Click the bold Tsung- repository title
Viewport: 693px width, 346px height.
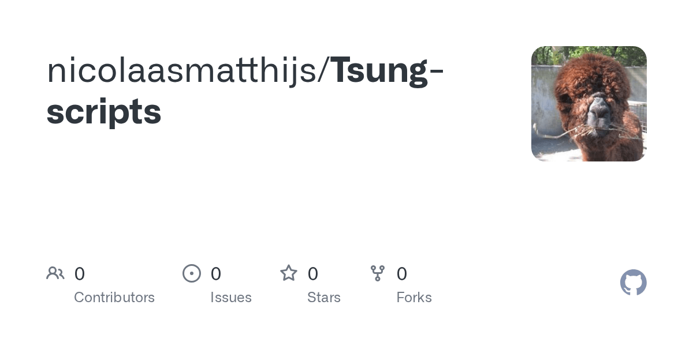(387, 70)
